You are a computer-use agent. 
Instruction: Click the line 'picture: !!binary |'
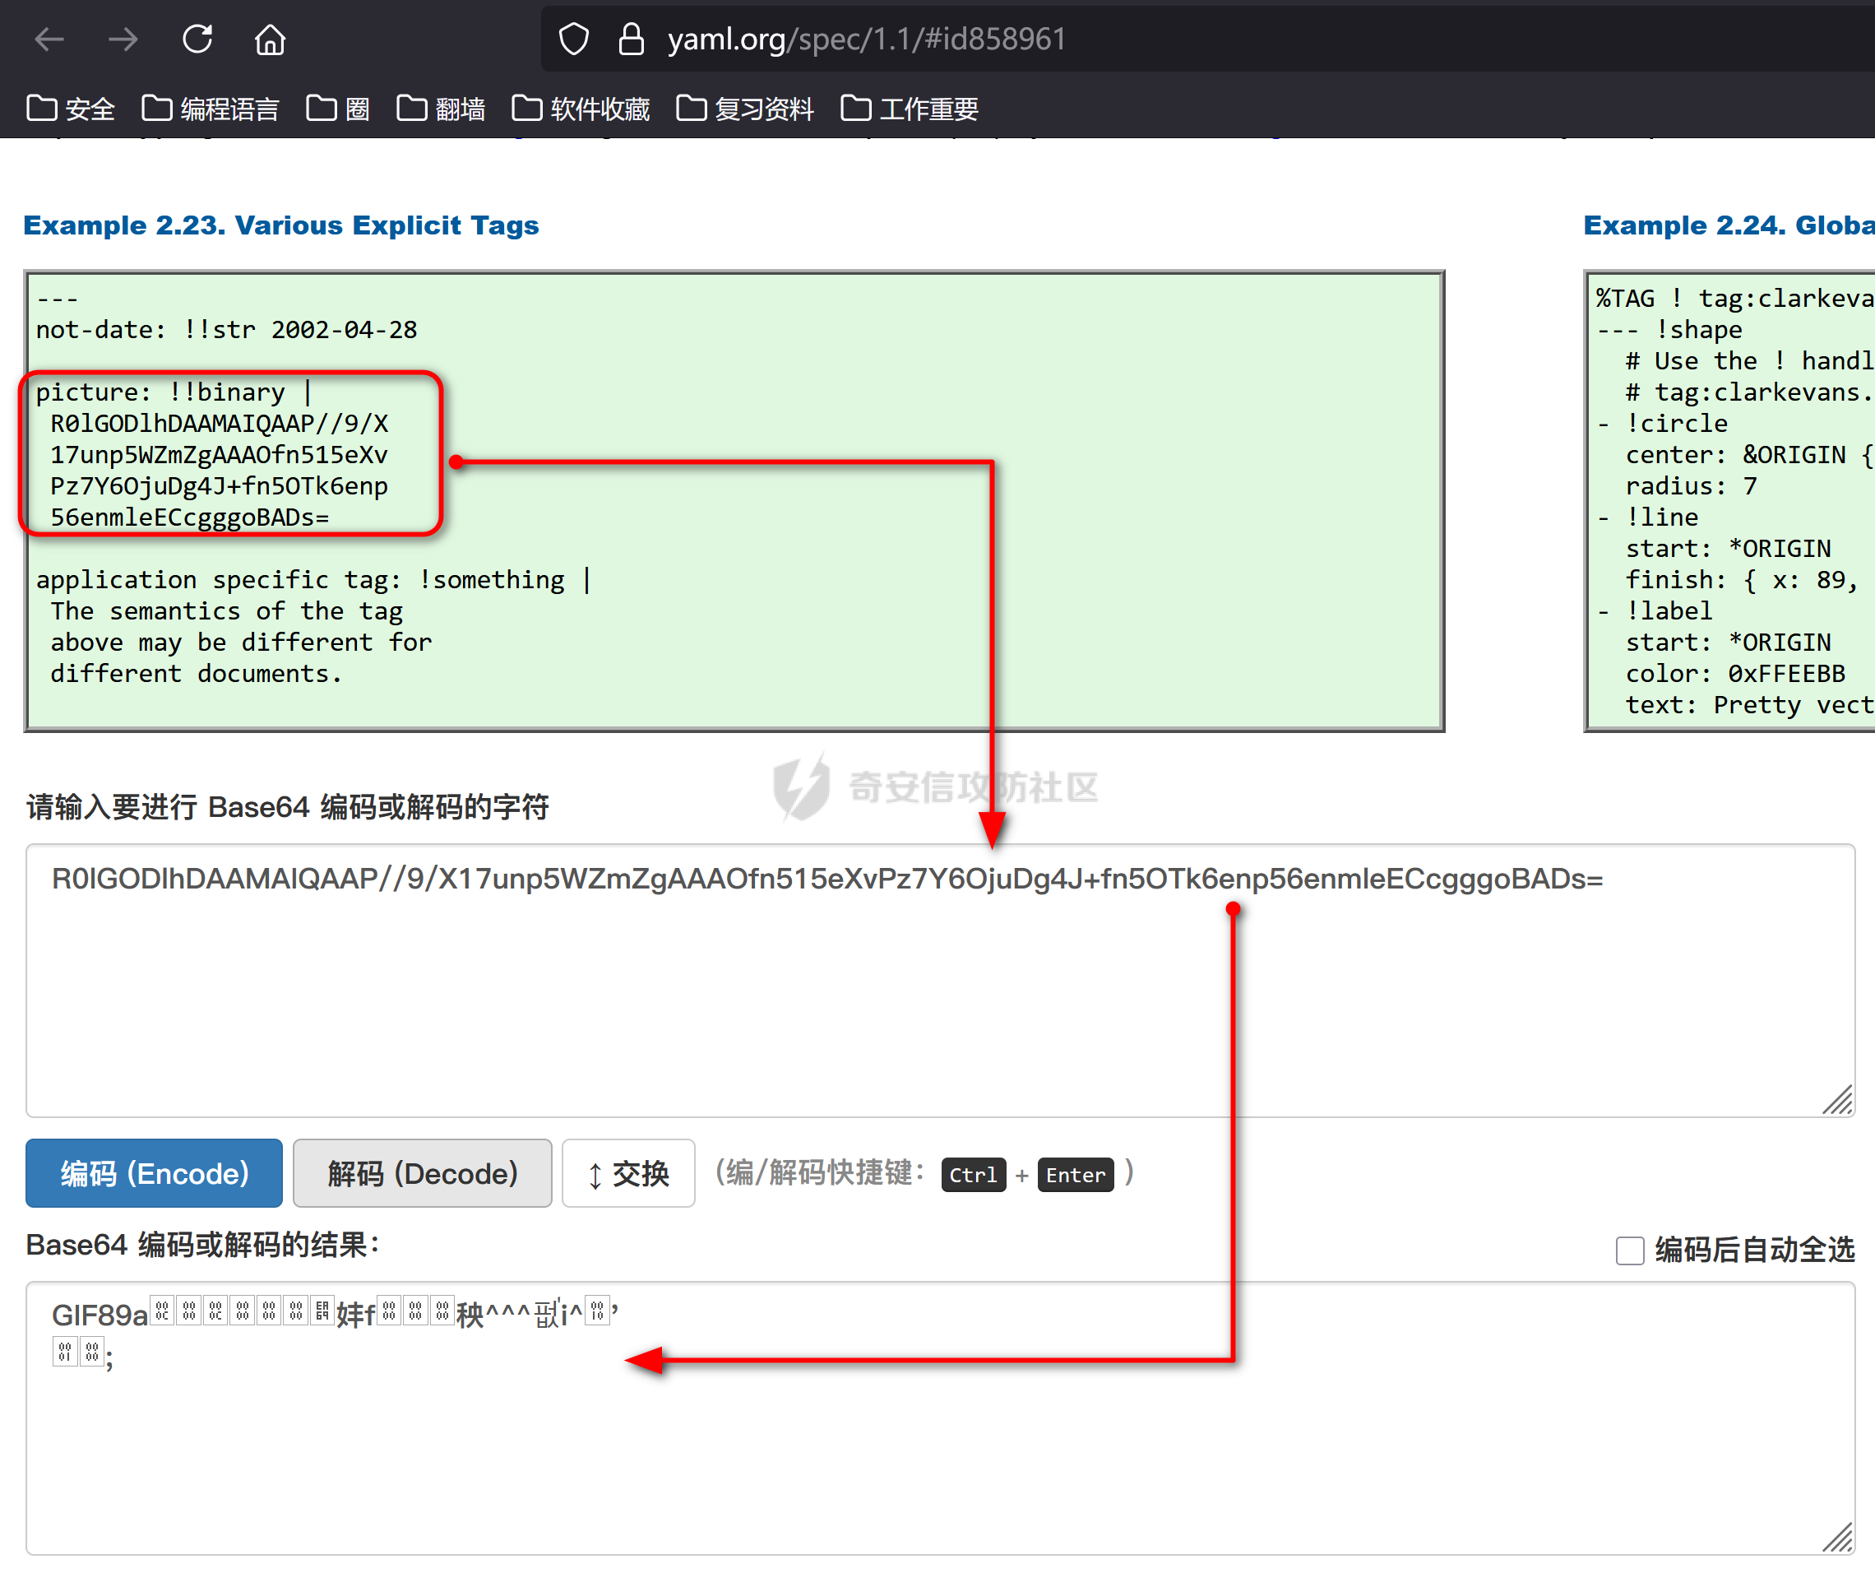click(x=175, y=392)
